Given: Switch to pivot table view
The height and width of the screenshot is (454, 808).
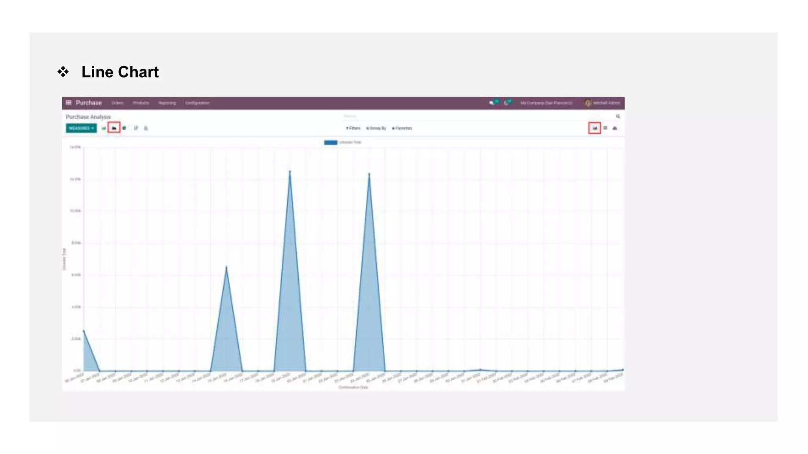Looking at the screenshot, I should (x=605, y=128).
